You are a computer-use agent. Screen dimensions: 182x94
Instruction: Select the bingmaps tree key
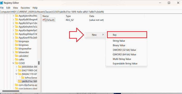click(24, 41)
